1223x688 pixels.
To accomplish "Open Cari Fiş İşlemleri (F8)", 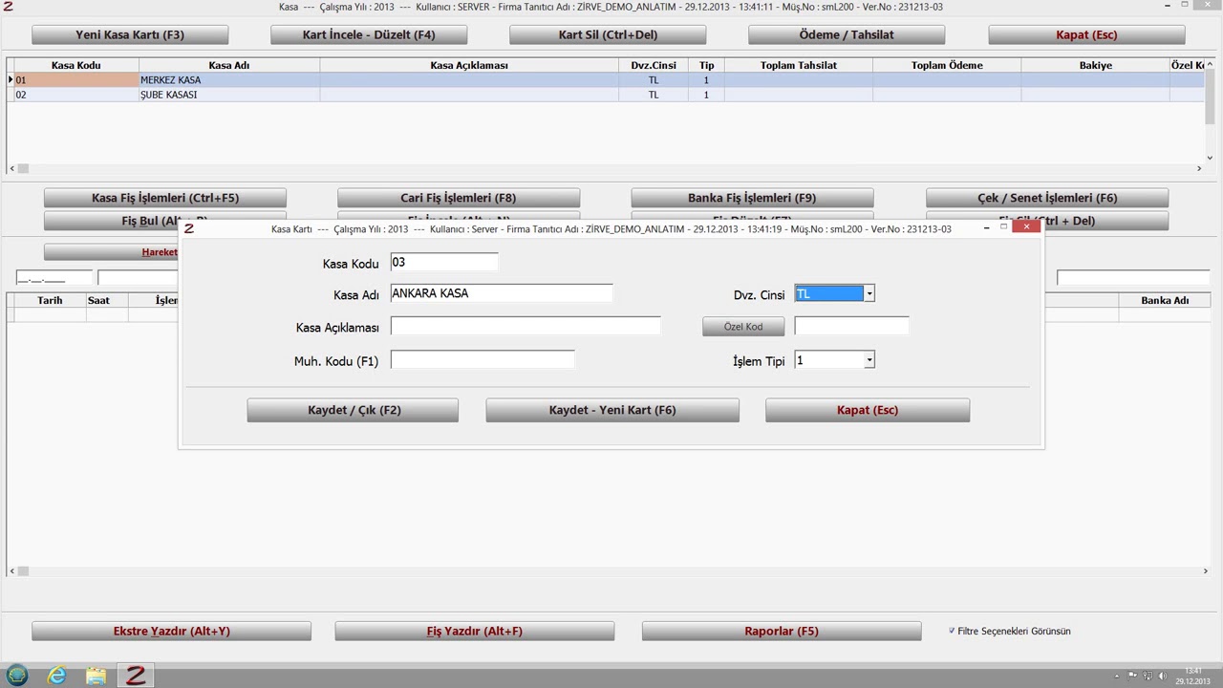I will tap(459, 198).
